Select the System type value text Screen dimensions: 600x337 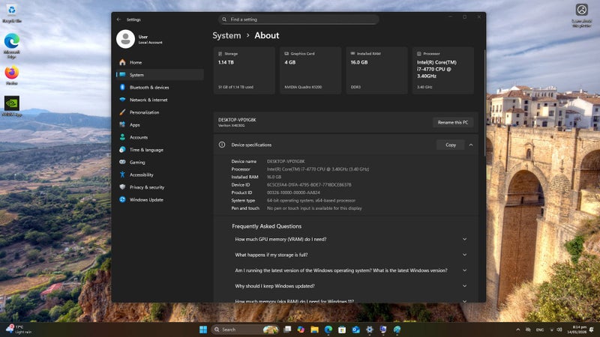pos(311,201)
